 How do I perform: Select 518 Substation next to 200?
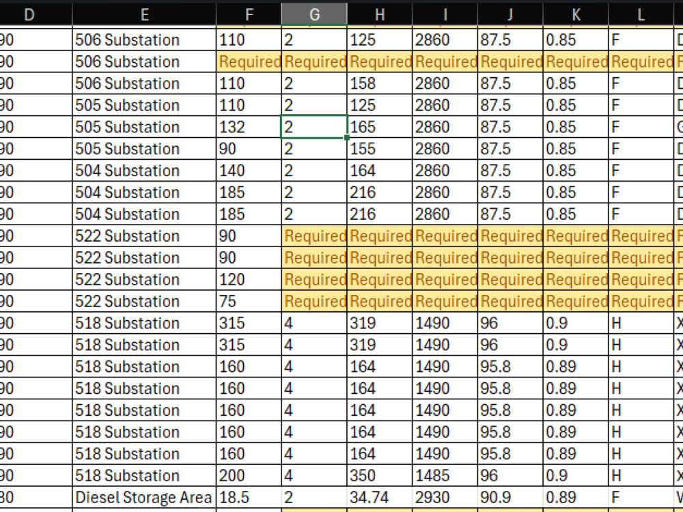144,475
